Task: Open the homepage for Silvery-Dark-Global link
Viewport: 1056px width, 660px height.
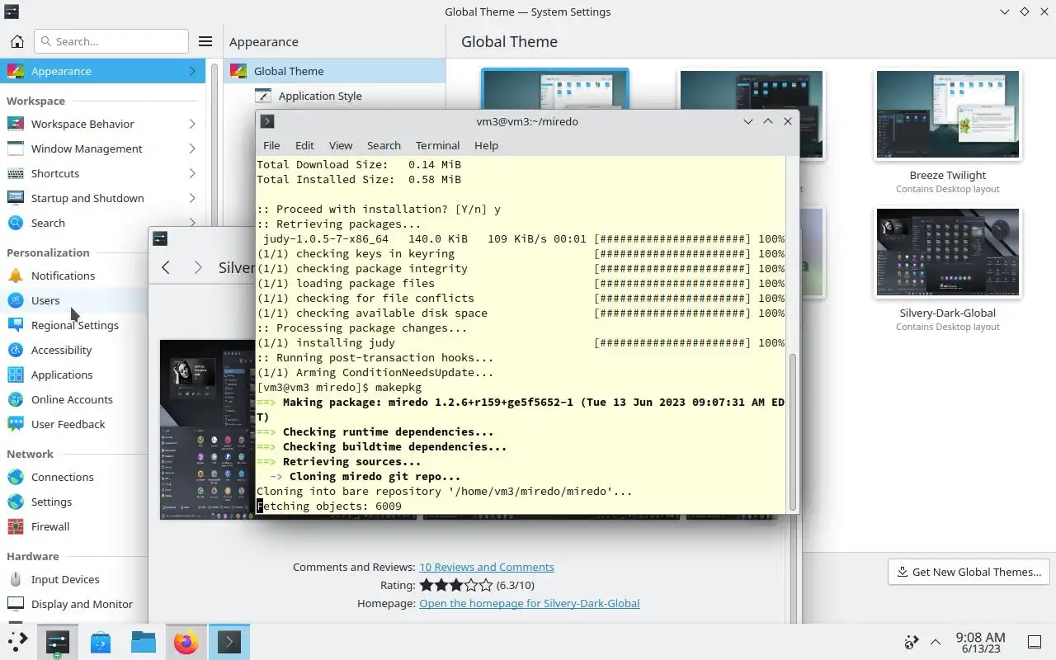Action: 529,603
